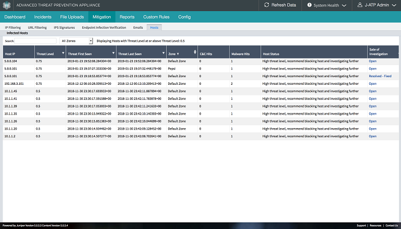Click the Zone column filter icon

[x=178, y=53]
